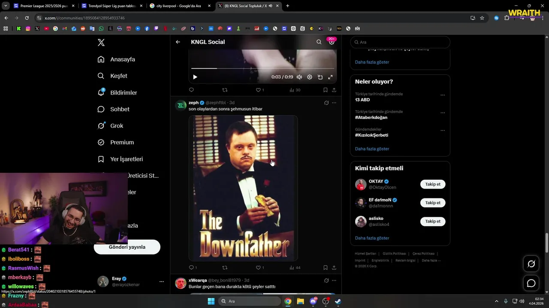Share zeph's Downfather post

tap(334, 268)
